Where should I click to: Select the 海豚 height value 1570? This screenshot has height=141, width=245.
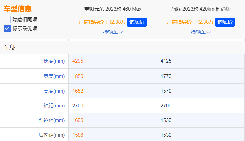[x=166, y=91]
